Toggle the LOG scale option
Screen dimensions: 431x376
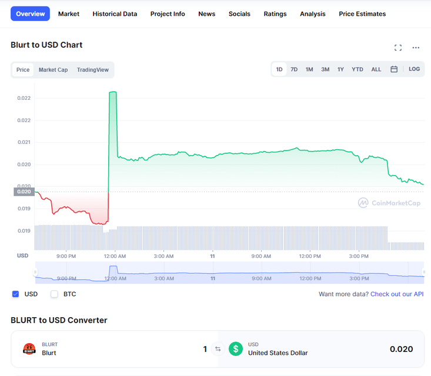tap(414, 69)
